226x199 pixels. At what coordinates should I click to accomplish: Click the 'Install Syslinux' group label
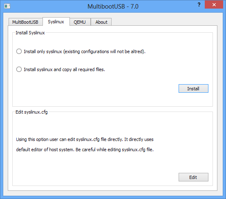tap(30, 33)
